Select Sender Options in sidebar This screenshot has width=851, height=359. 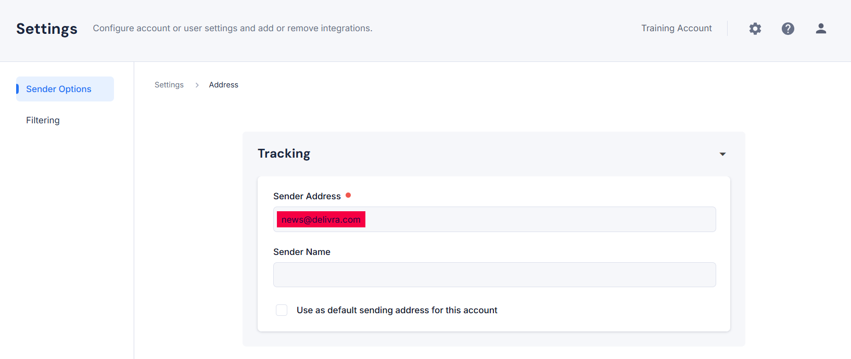[65, 89]
